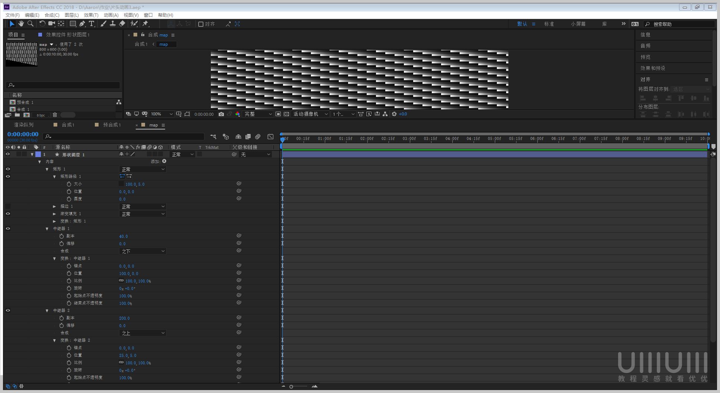Select the Type text tool

tap(91, 24)
